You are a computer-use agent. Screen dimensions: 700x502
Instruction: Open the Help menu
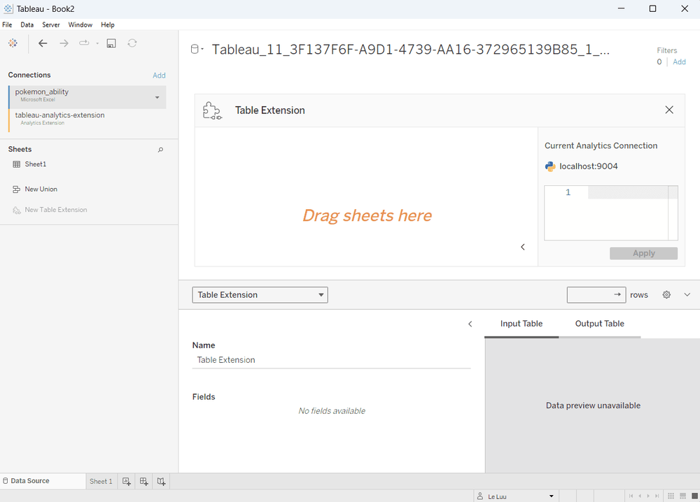108,24
